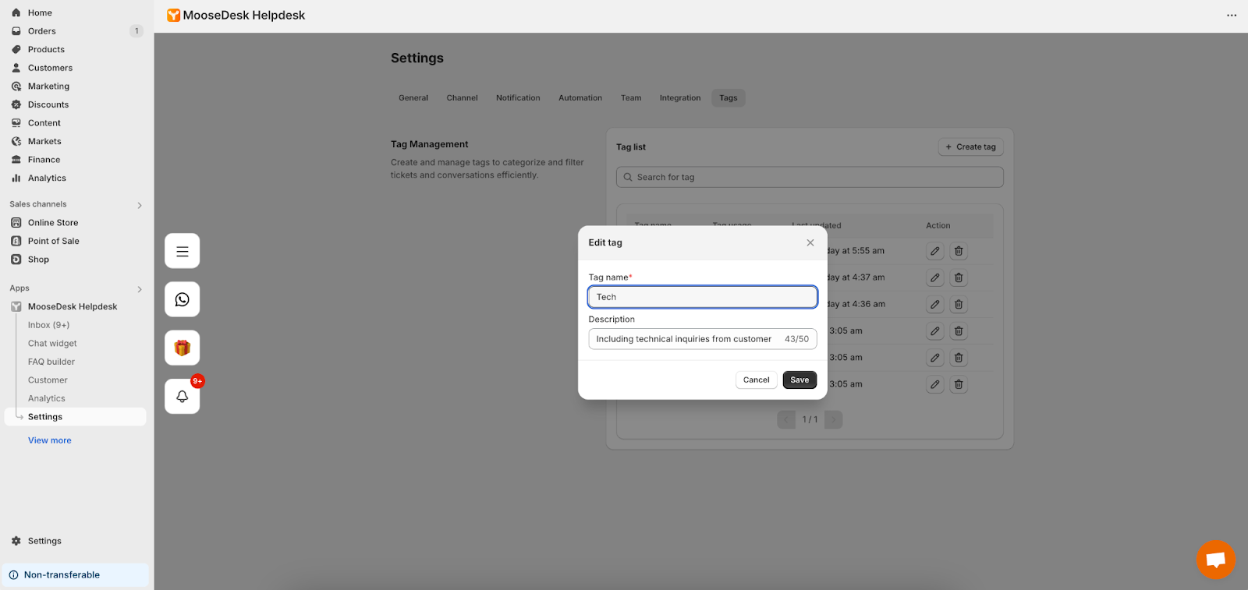The width and height of the screenshot is (1248, 590).
Task: Click the gift box floating button
Action: 183,348
